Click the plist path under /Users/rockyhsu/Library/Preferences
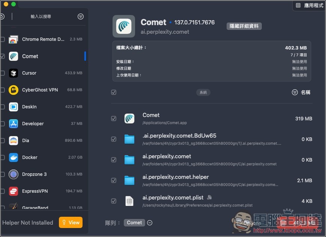Screen dimensions: 326x237 pyautogui.click(x=197, y=205)
